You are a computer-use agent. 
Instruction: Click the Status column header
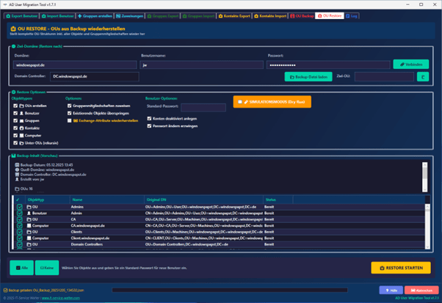(x=270, y=199)
